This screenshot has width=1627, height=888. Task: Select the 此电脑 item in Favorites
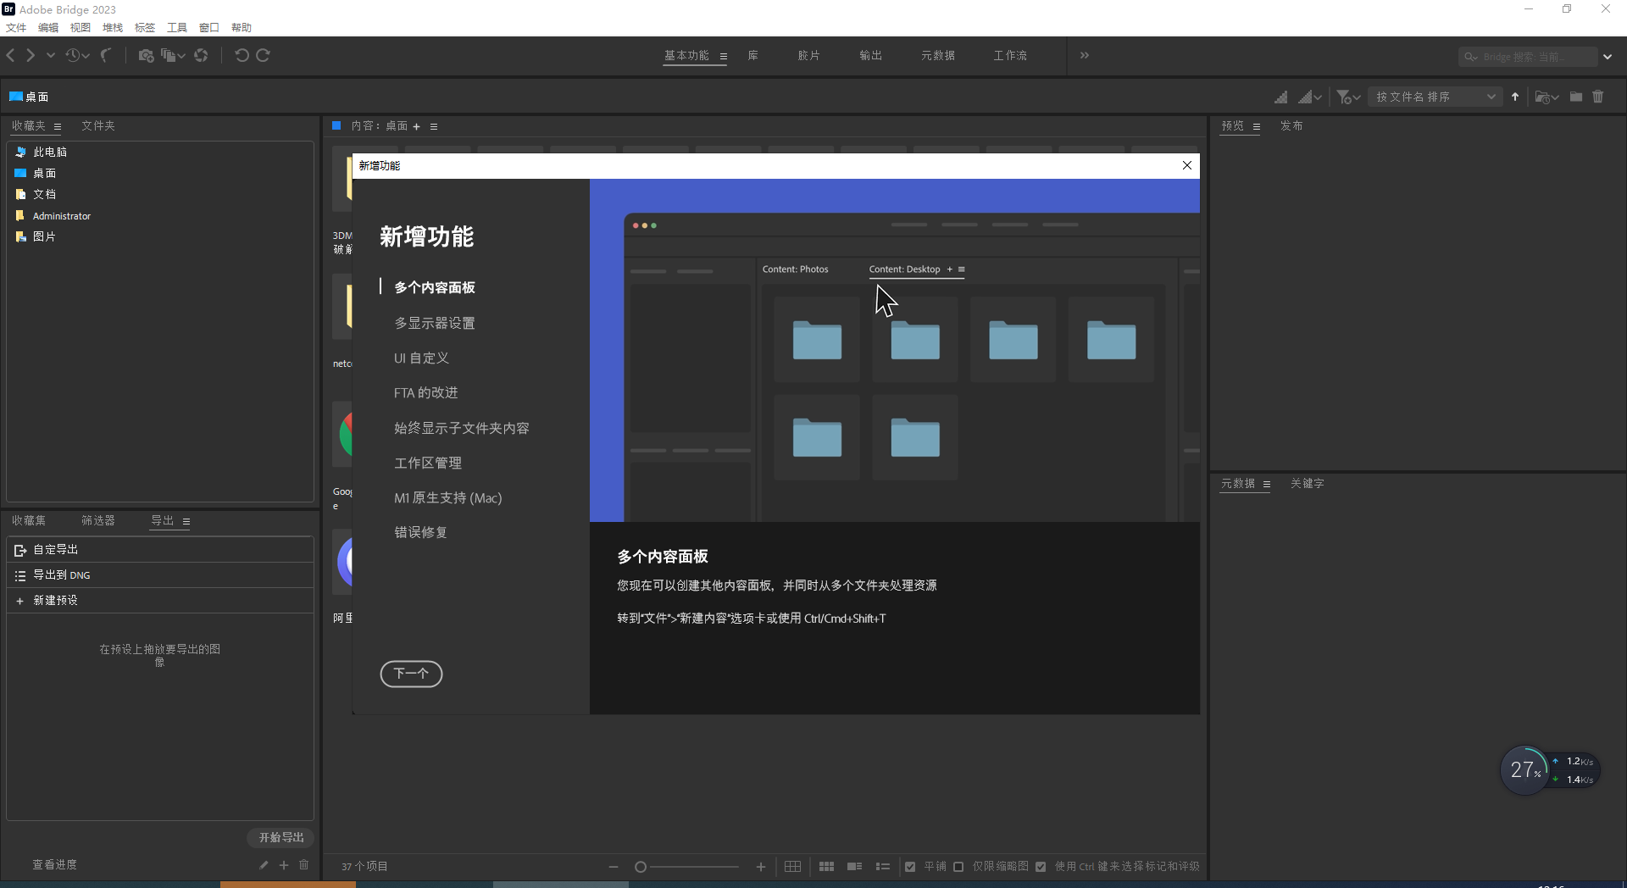50,152
